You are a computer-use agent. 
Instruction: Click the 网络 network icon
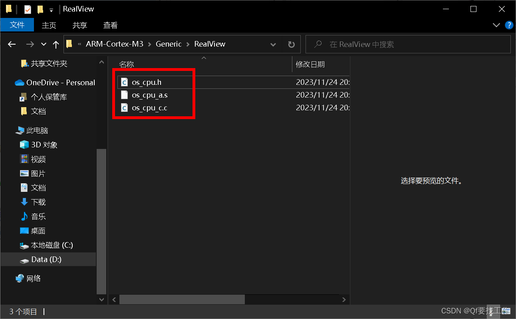click(20, 278)
